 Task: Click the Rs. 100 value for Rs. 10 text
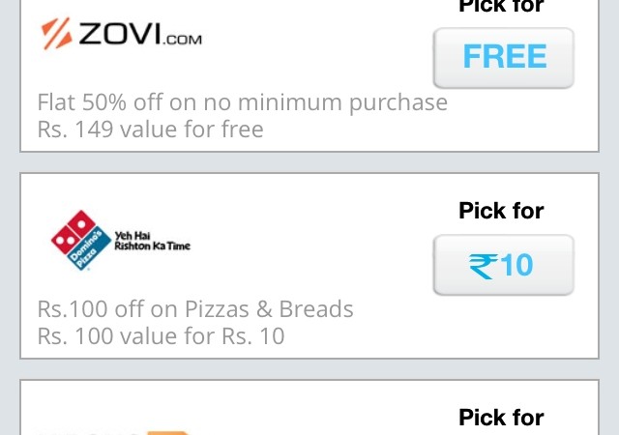click(x=161, y=336)
